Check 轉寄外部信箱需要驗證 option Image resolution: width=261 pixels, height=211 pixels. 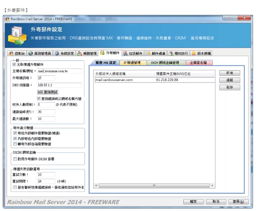[x=15, y=144]
